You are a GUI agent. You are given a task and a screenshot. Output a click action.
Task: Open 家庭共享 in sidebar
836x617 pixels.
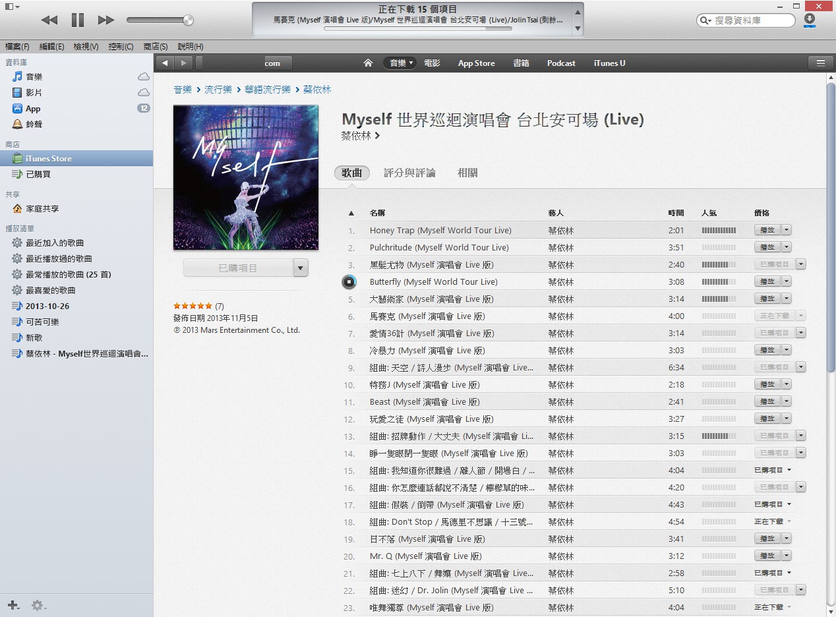pos(42,209)
